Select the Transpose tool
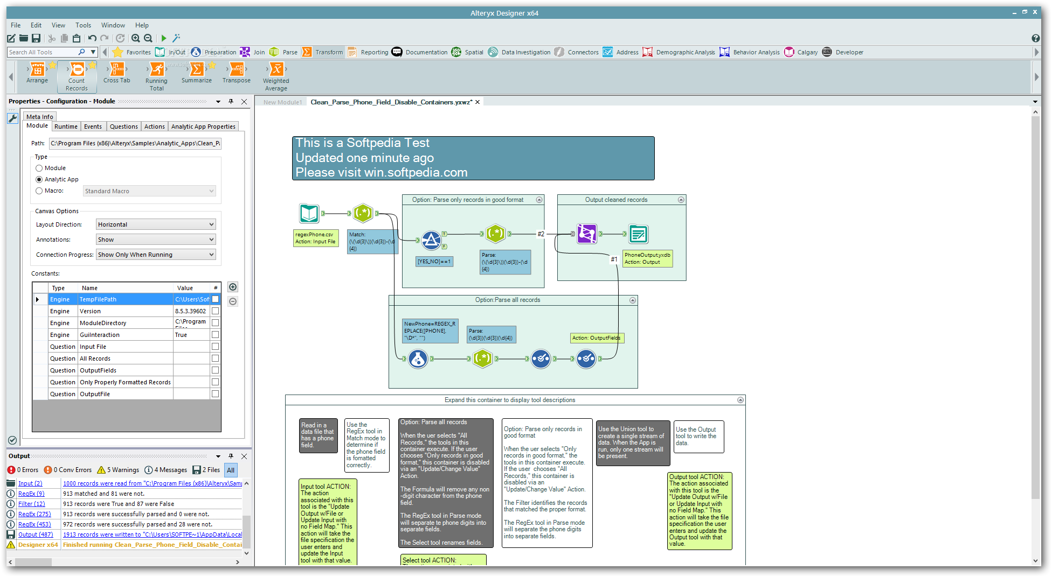The image size is (1052, 577). pyautogui.click(x=237, y=73)
